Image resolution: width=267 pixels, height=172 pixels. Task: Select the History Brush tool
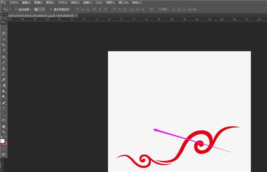(4, 74)
